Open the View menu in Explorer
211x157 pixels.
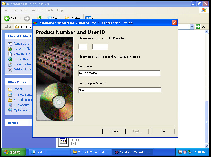[x=24, y=10]
